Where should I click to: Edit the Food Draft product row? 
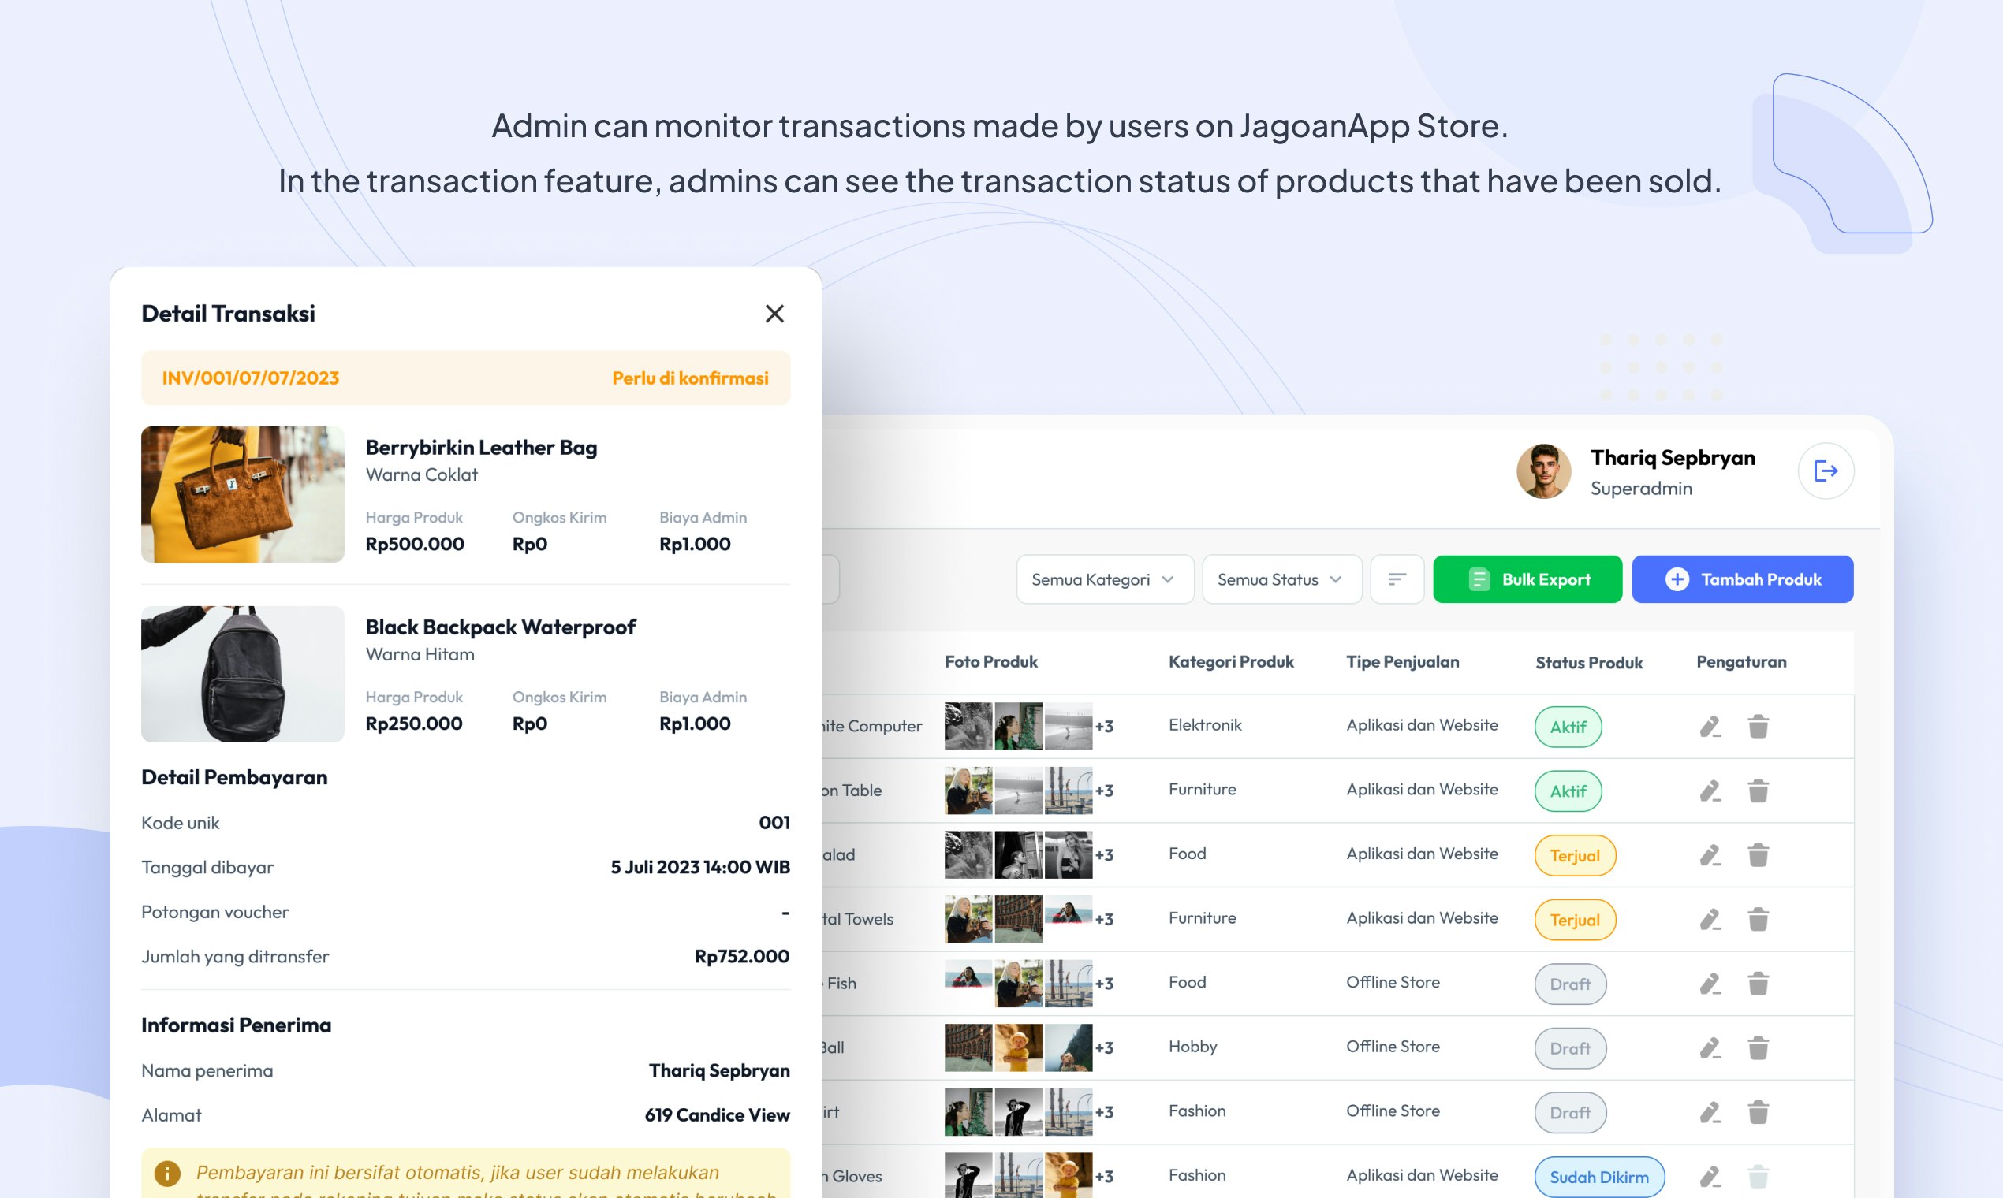(1710, 984)
